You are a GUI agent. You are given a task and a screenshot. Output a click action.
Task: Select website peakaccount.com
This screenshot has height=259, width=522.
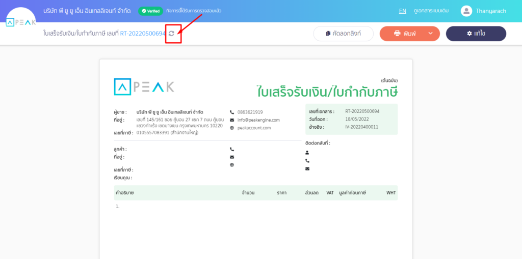point(254,128)
